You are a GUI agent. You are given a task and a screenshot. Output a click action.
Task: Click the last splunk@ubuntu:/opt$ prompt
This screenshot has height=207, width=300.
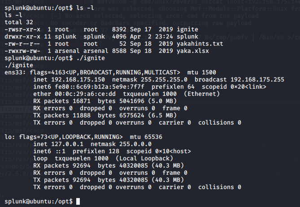(x=39, y=202)
